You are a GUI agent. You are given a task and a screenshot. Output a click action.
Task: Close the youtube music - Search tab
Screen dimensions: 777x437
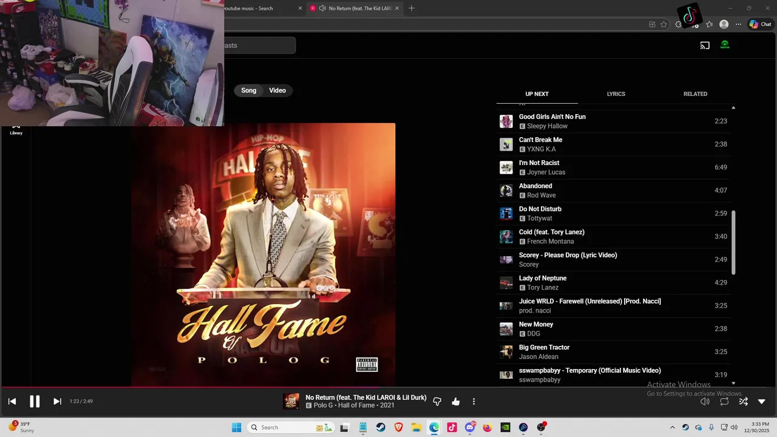click(x=300, y=8)
